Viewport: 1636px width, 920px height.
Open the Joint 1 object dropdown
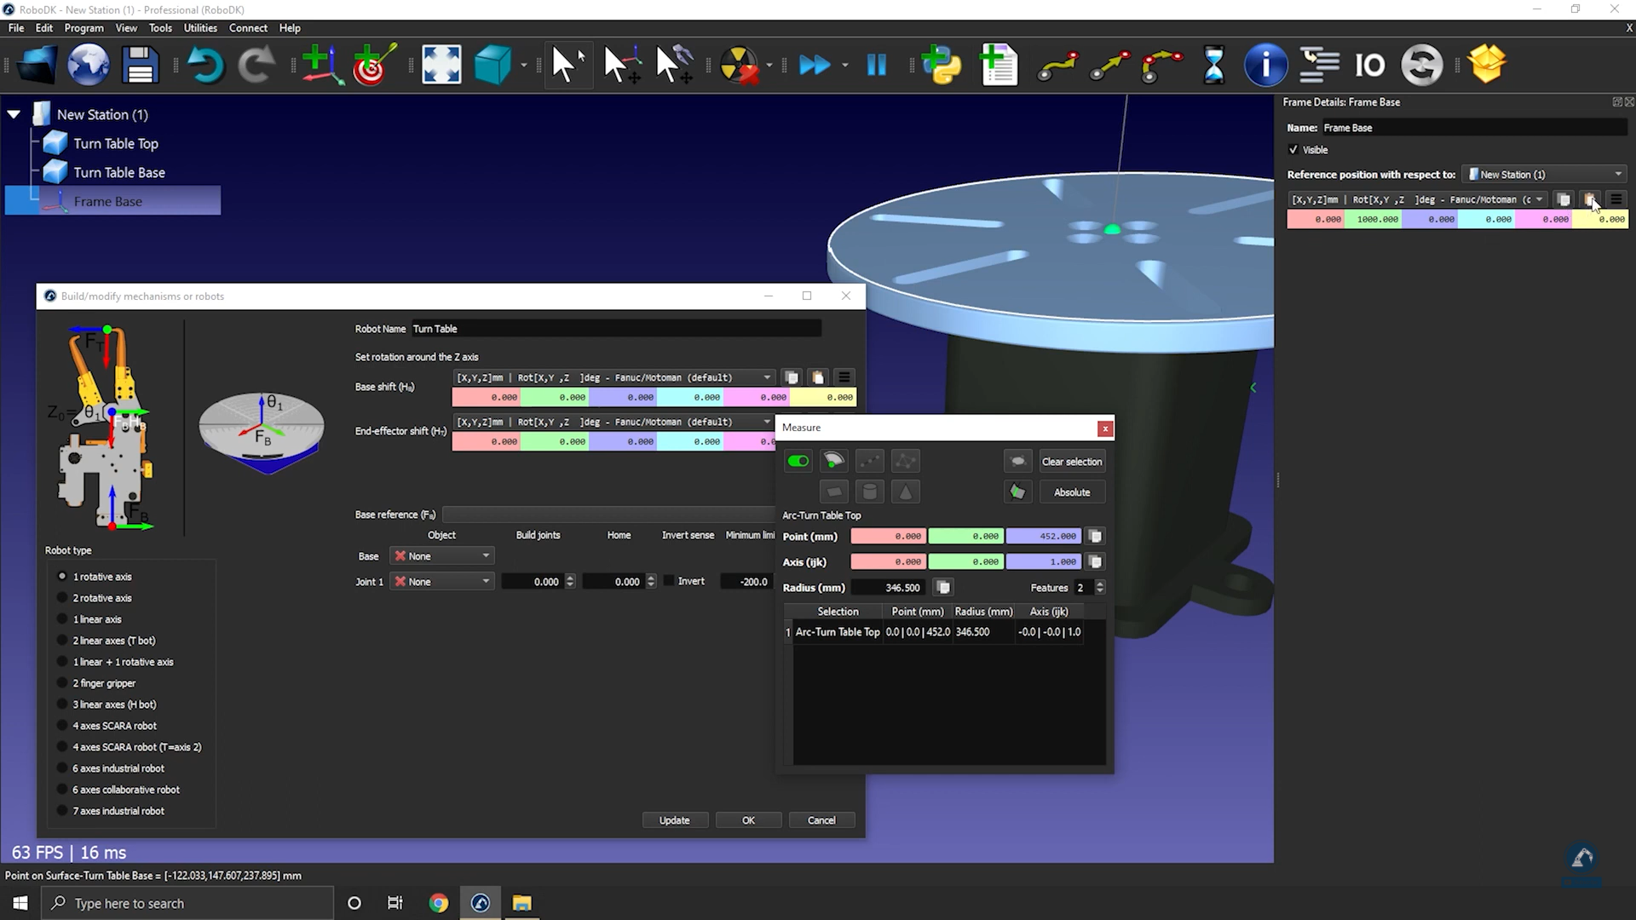(443, 582)
